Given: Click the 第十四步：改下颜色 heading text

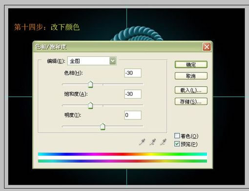Looking at the screenshot, I should (x=47, y=27).
